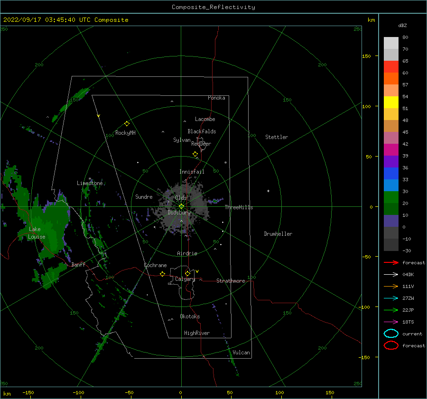The height and width of the screenshot is (399, 427).
Task: Click the Airdrie city label
Action: pyautogui.click(x=187, y=253)
